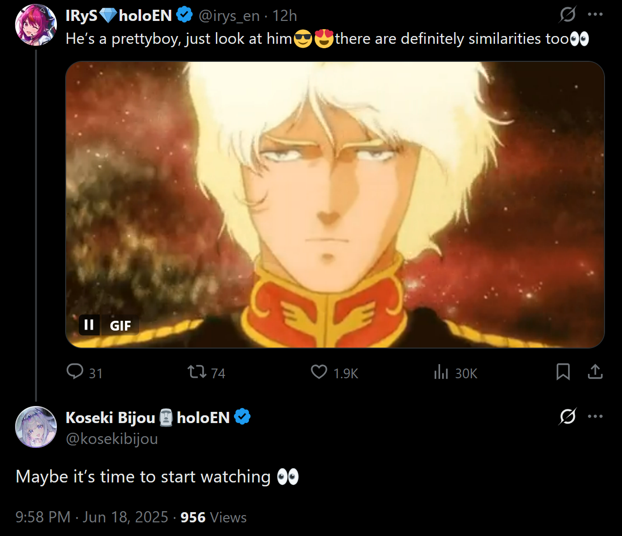Click Koseki Bijou holoEN display name
622x536 pixels.
pos(147,418)
